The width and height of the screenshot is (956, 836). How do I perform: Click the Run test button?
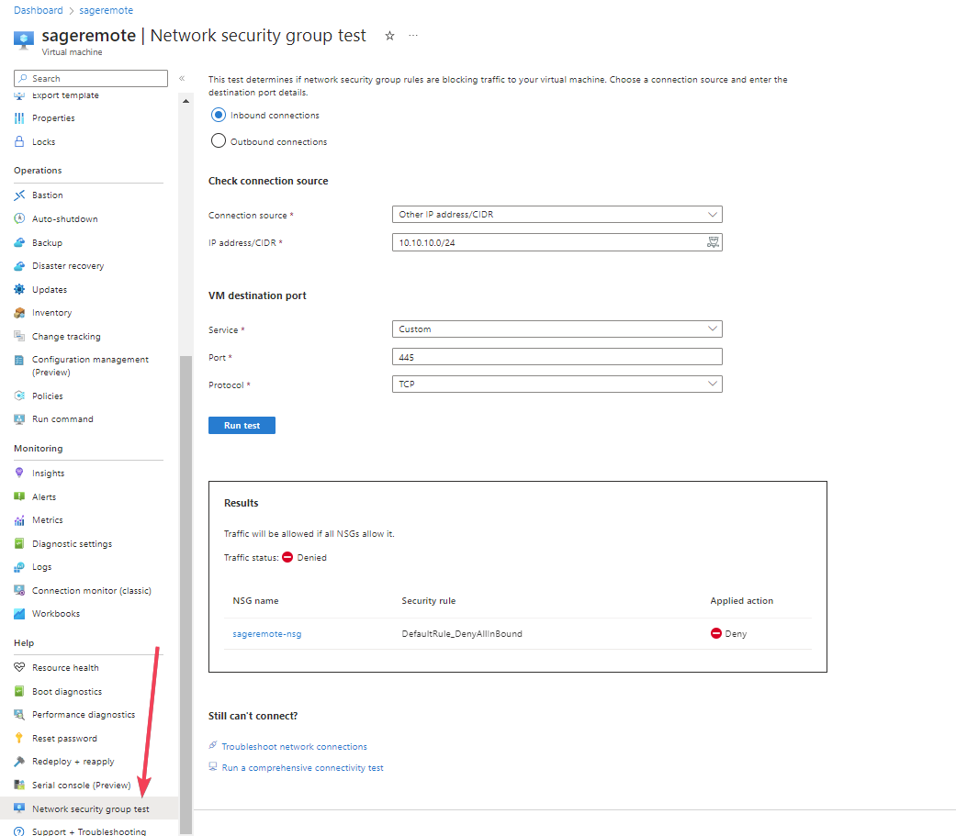point(242,425)
